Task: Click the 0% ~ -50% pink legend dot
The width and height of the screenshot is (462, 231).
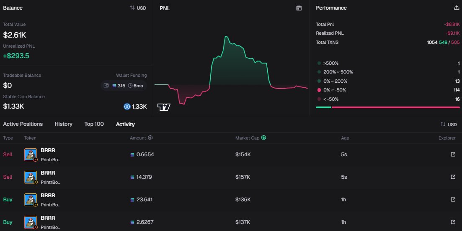Action: click(x=319, y=90)
